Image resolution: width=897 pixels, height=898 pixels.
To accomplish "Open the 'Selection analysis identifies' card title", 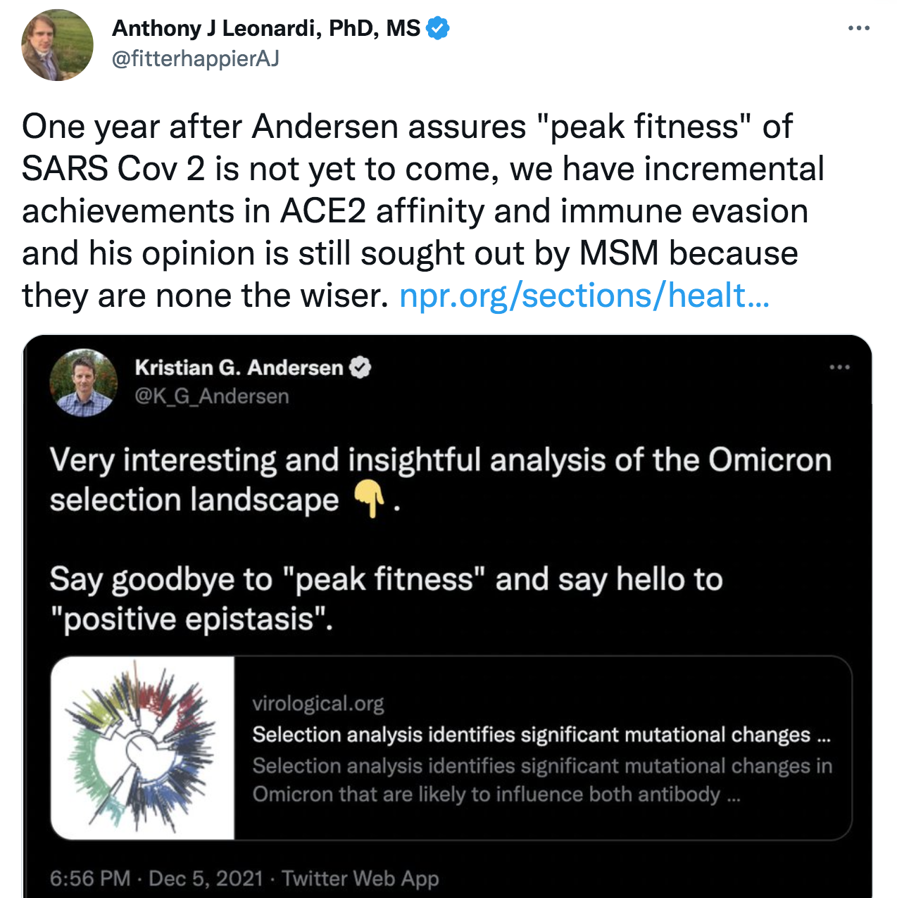I will pyautogui.click(x=541, y=735).
